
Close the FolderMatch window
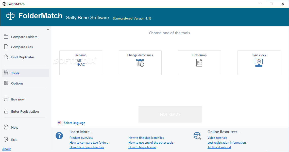[283, 4]
